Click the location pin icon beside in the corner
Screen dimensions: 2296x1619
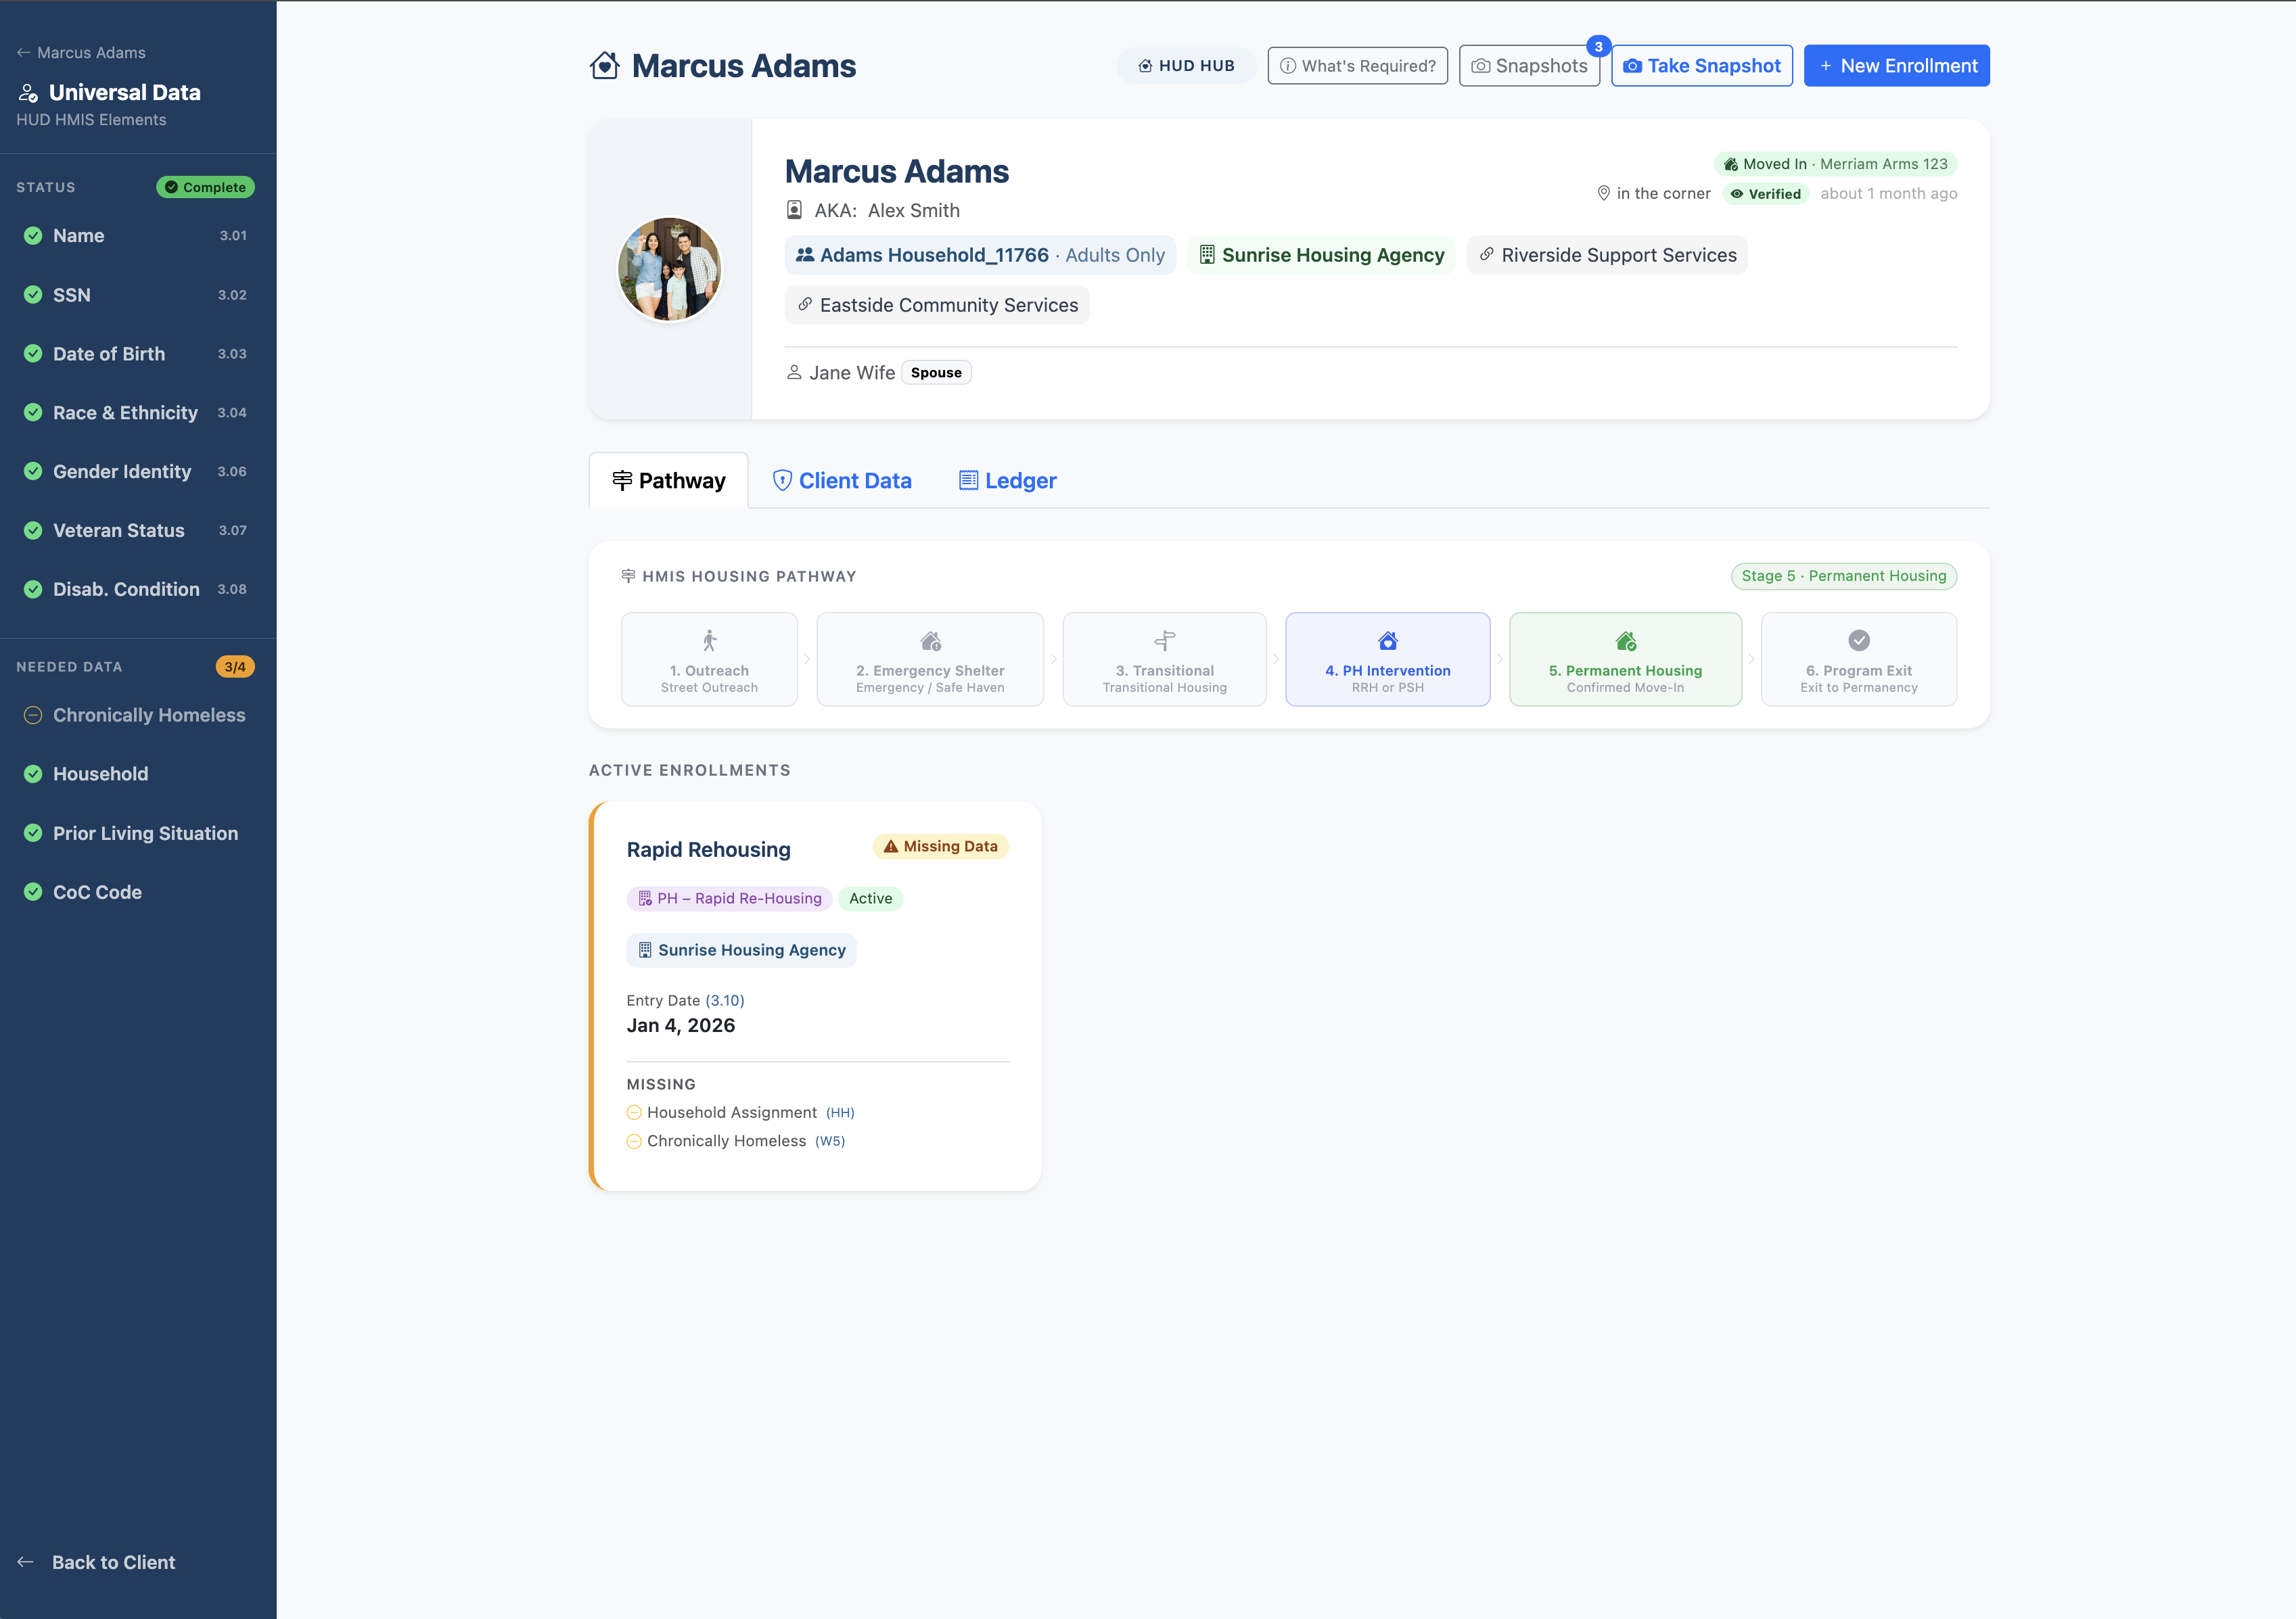click(1604, 193)
